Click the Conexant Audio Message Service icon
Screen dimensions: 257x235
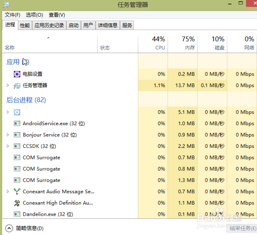(17, 191)
